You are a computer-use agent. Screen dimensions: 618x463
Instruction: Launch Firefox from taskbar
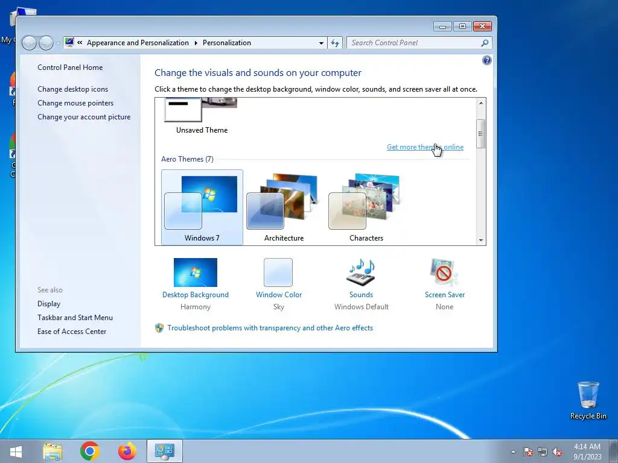127,451
